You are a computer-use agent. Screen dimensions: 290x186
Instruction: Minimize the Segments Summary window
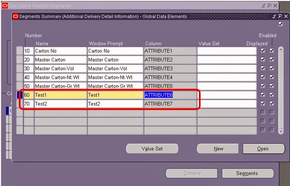(274, 16)
